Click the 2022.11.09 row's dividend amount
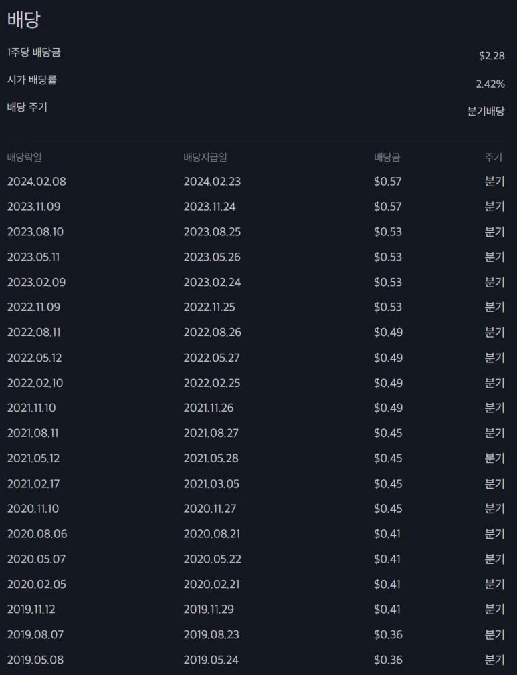The height and width of the screenshot is (675, 517). pyautogui.click(x=388, y=307)
